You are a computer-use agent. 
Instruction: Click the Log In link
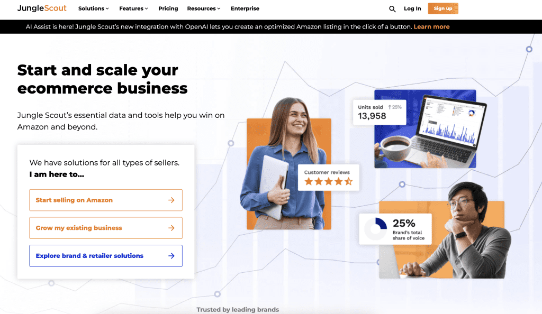tap(412, 8)
